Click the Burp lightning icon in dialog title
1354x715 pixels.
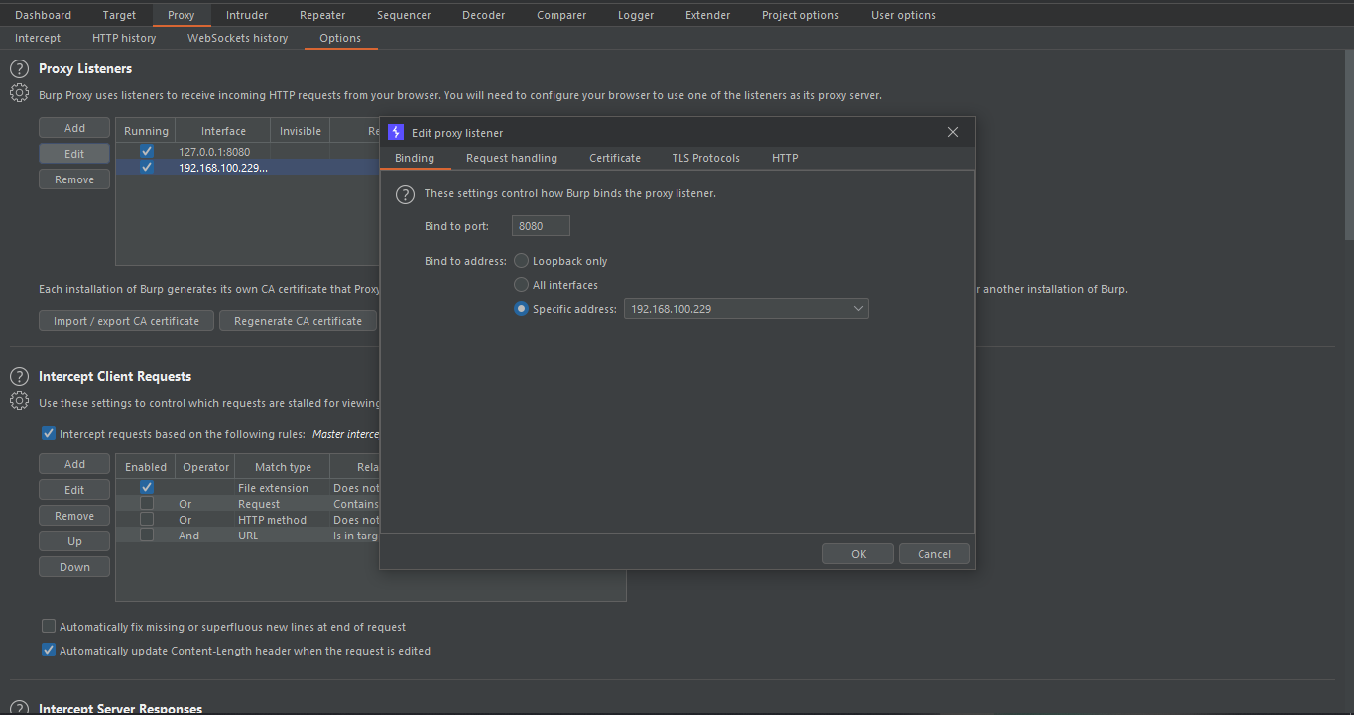click(x=396, y=133)
